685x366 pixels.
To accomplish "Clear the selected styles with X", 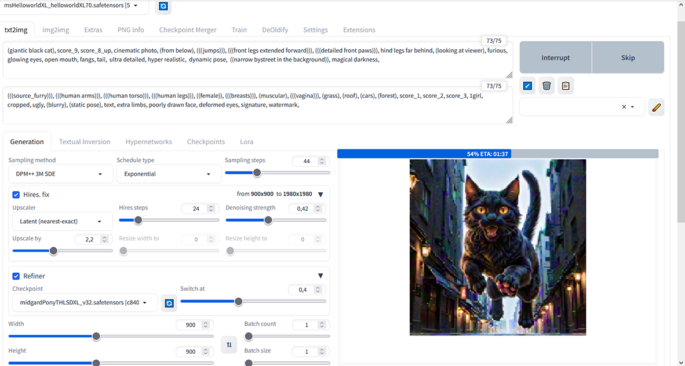I will click(624, 107).
